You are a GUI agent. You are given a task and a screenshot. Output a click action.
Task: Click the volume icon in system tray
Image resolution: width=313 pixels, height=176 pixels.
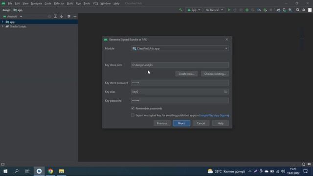283,171
